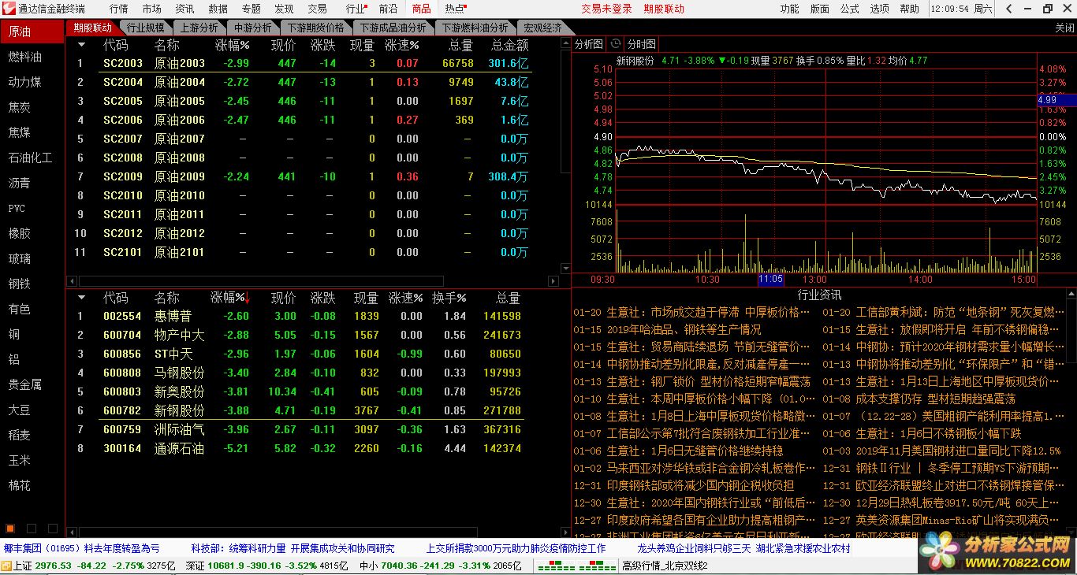This screenshot has width=1077, height=575.
Task: Select 焦炭 in the commodity sidebar
Action: tap(20, 107)
